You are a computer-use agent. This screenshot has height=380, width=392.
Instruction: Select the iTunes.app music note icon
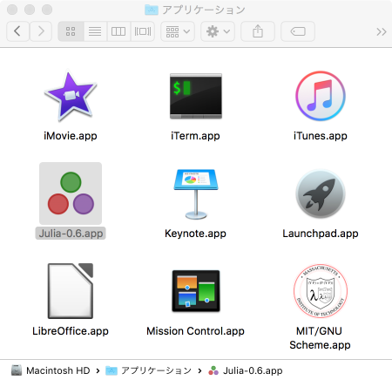[x=321, y=96]
